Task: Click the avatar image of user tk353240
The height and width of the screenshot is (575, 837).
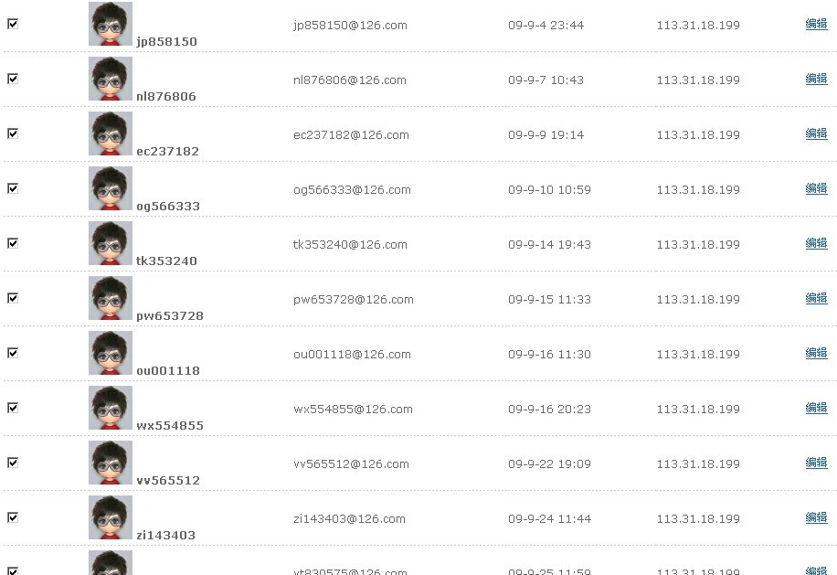Action: coord(111,243)
